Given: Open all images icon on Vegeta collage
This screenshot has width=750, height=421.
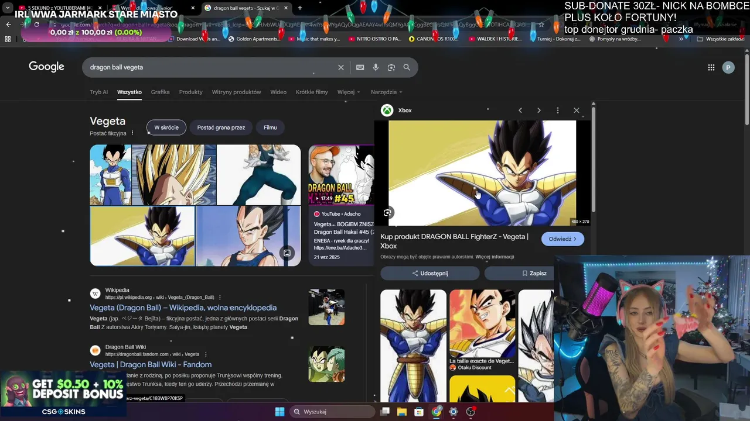Looking at the screenshot, I should [x=287, y=253].
